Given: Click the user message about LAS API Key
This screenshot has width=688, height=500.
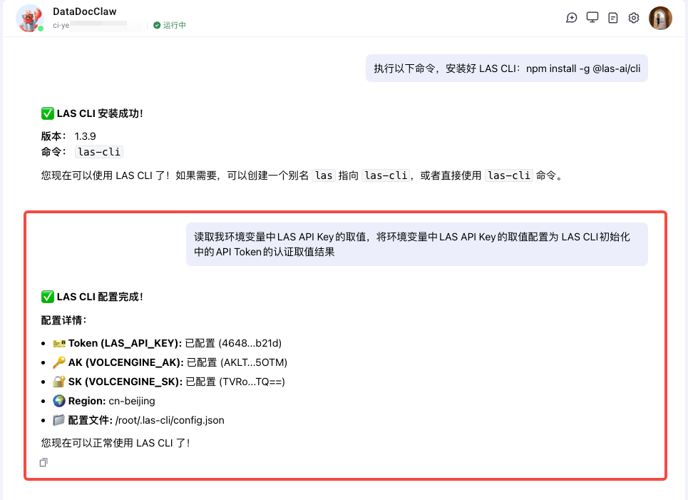Looking at the screenshot, I should [x=417, y=244].
